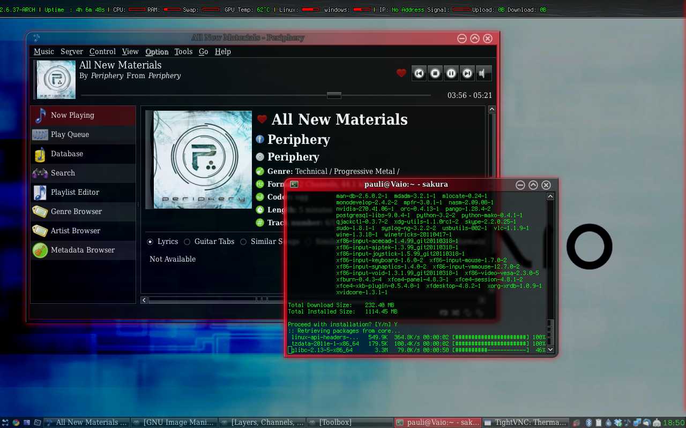Open the volume speaker control
Image resolution: width=686 pixels, height=428 pixels.
click(483, 73)
